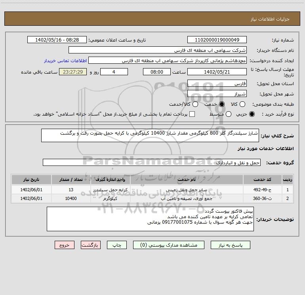The height and width of the screenshot is (295, 305).
Task: Select the متوسط purchase type radio
Action: (229, 114)
